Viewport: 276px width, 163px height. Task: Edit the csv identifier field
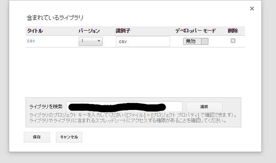tap(143, 42)
